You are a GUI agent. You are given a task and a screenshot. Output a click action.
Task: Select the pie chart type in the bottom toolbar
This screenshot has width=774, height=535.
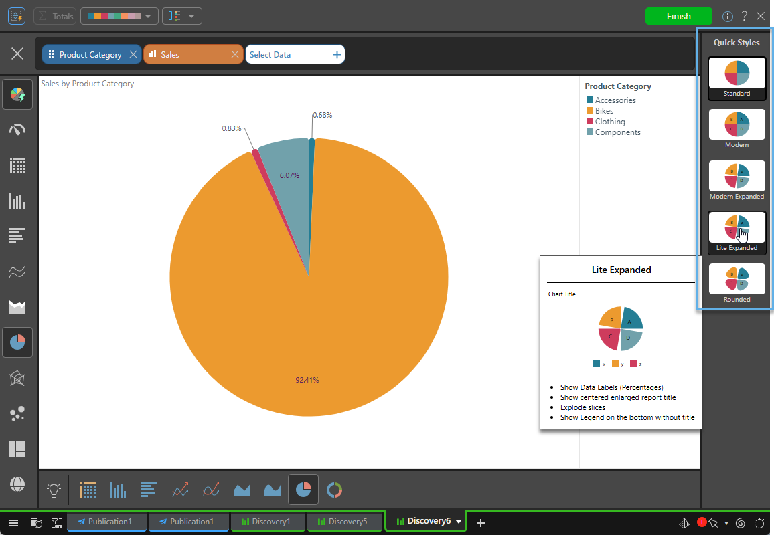(x=303, y=490)
